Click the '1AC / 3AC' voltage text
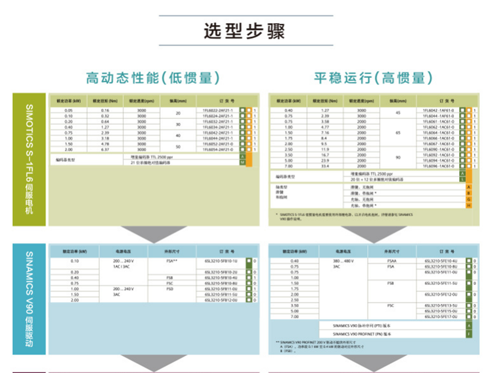 point(122,267)
